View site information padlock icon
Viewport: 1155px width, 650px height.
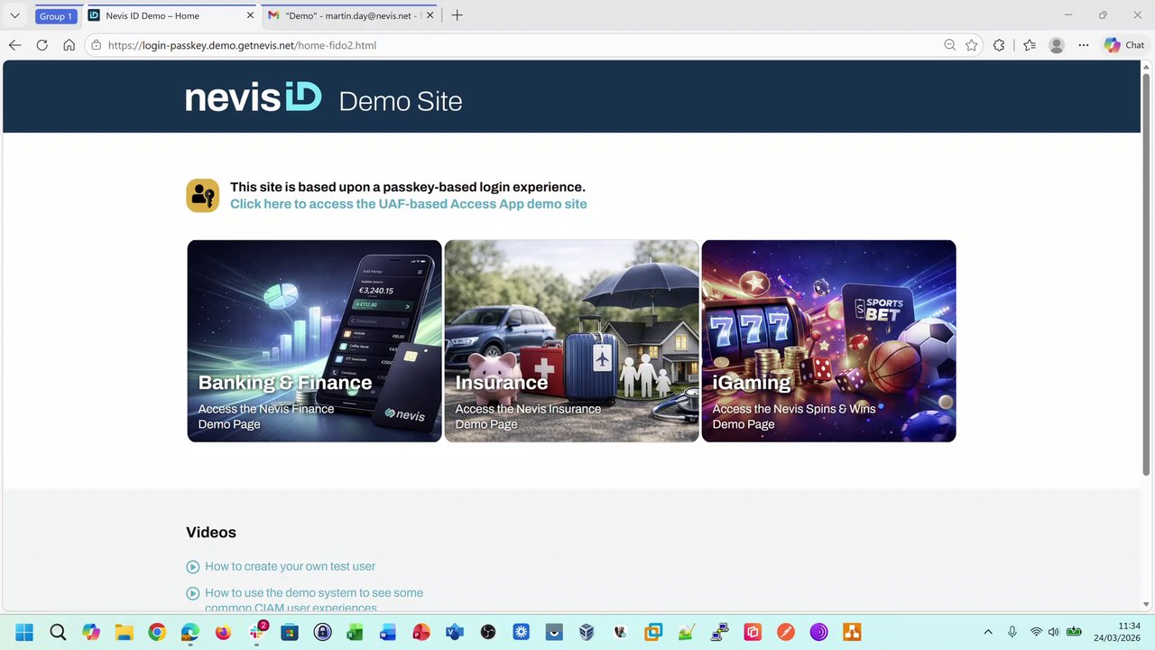[97, 45]
